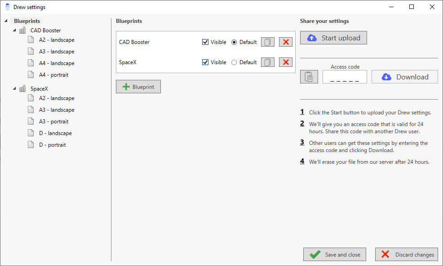The width and height of the screenshot is (443, 266).
Task: Click copy icon for SpaceX blueprint
Action: 267,62
